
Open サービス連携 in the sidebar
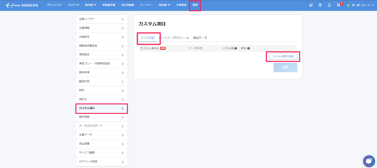[x=101, y=153]
